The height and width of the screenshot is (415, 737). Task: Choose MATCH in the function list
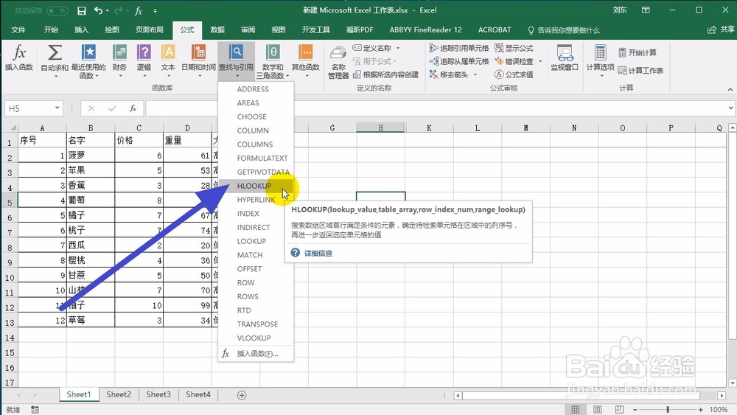pos(256,255)
